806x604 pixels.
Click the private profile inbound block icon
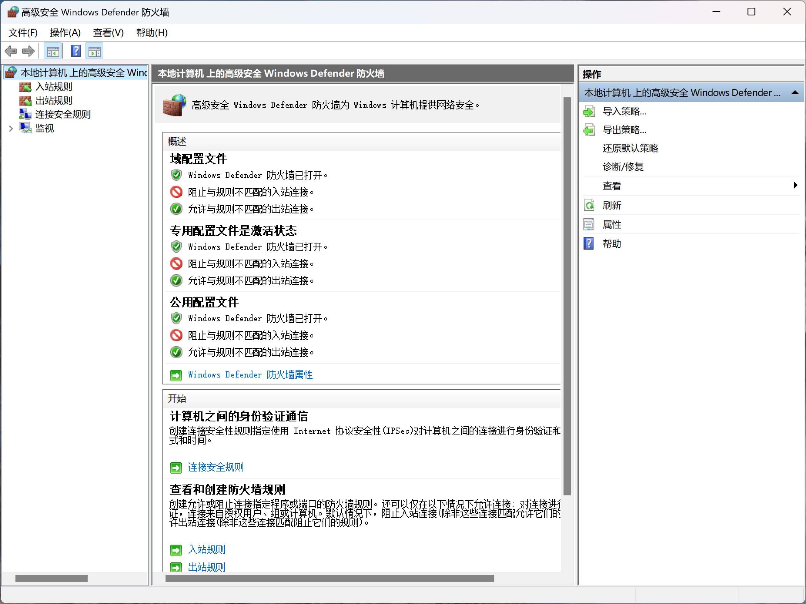[x=176, y=263]
